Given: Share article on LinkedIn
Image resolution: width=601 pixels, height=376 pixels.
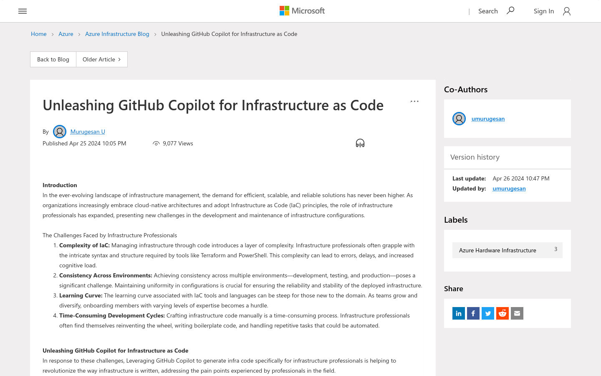Looking at the screenshot, I should pyautogui.click(x=459, y=313).
